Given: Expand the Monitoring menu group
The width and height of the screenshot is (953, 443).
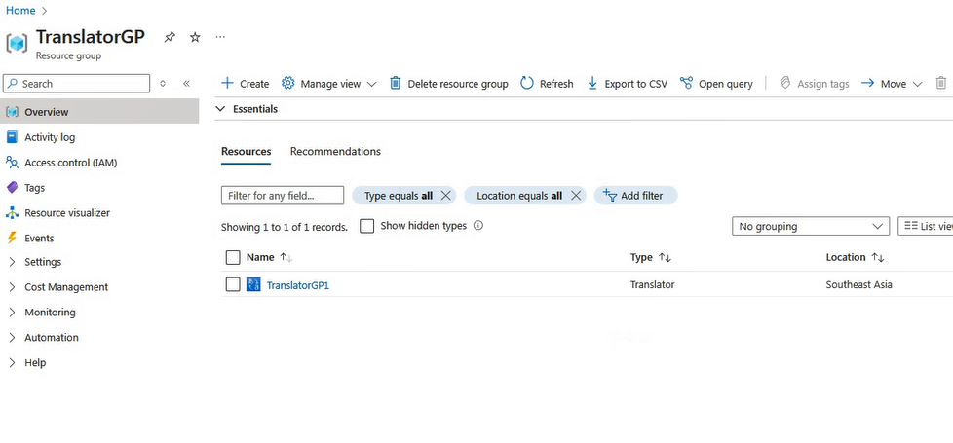Looking at the screenshot, I should [12, 313].
